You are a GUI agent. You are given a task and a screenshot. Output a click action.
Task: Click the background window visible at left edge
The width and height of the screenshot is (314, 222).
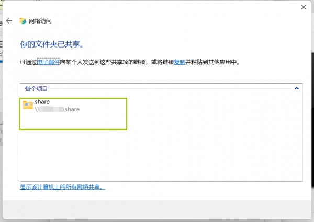pos(1,80)
